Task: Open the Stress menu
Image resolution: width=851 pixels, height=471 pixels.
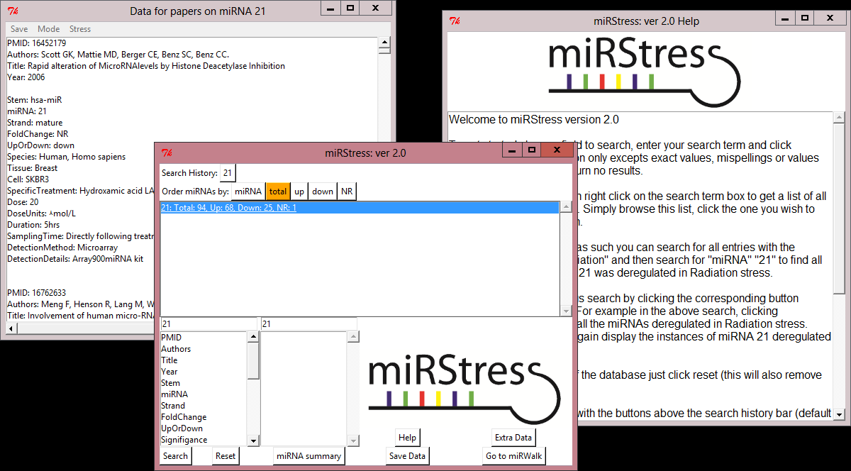Action: [x=79, y=28]
